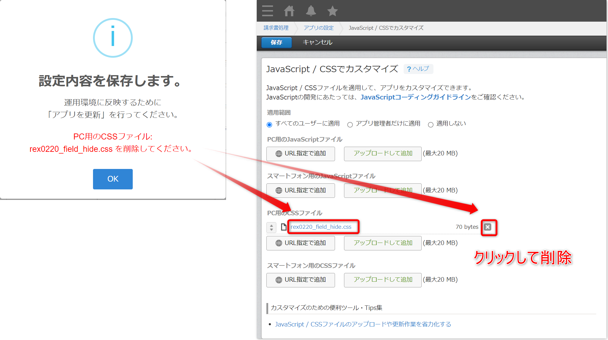This screenshot has width=608, height=340.
Task: Click the file icon beside rex0220_field_hide.css
Action: [283, 227]
